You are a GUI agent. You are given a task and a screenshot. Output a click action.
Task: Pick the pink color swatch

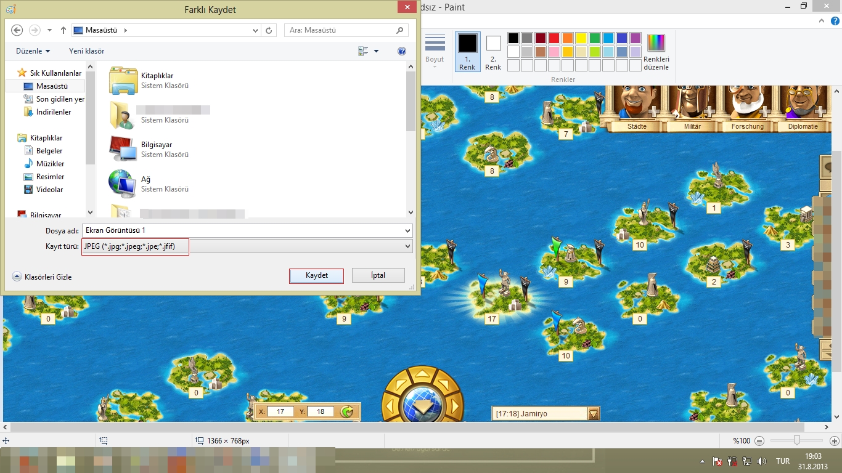pos(554,52)
